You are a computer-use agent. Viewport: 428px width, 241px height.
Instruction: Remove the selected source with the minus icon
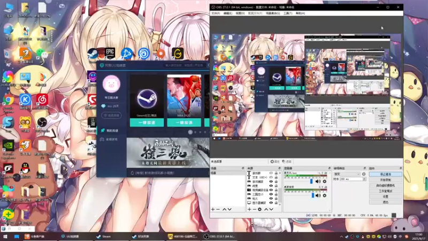[x=254, y=209]
